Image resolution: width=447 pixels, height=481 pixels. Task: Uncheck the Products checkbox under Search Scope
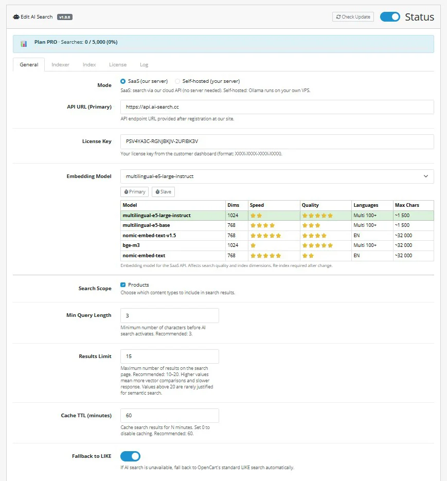(122, 284)
